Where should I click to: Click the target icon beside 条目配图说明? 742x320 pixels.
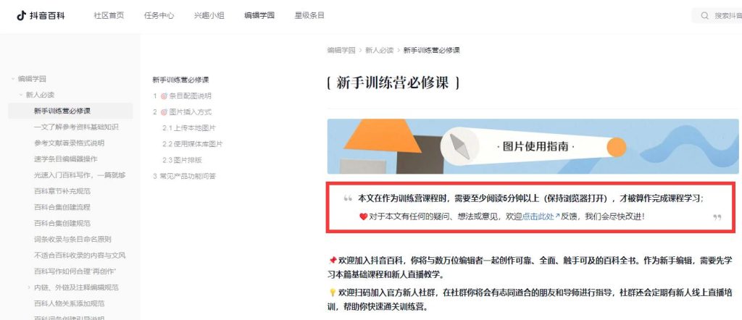164,96
